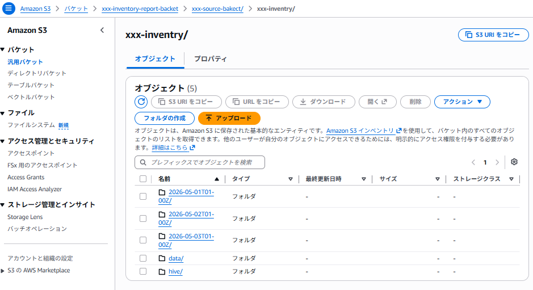Viewport: 533px width, 290px height.
Task: Open FSx 用のアクセスポイント
Action: [43, 165]
